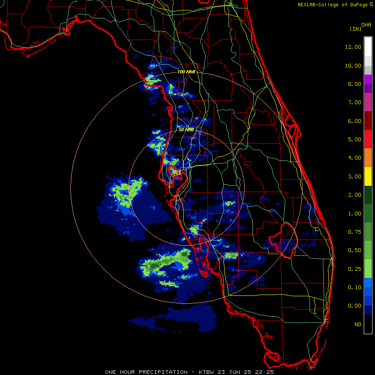Click the 100 NMI range ring label

point(186,72)
